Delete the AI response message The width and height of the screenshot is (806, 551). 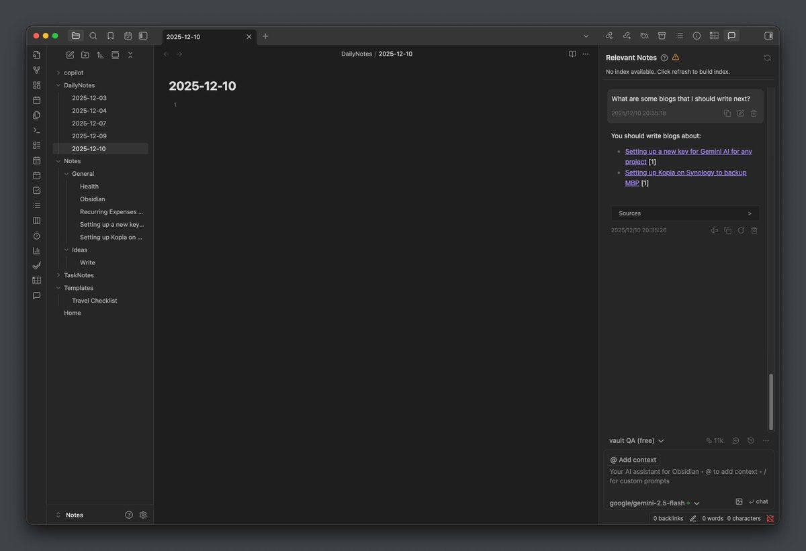point(754,230)
